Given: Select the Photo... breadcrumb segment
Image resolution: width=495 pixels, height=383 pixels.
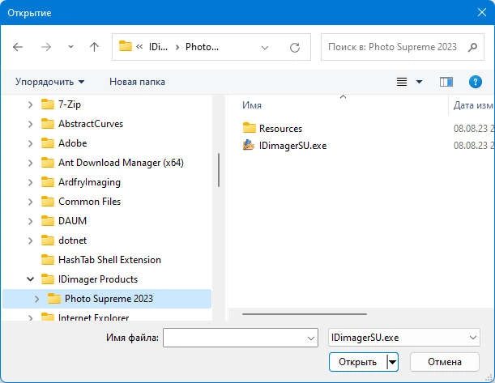Looking at the screenshot, I should (202, 47).
